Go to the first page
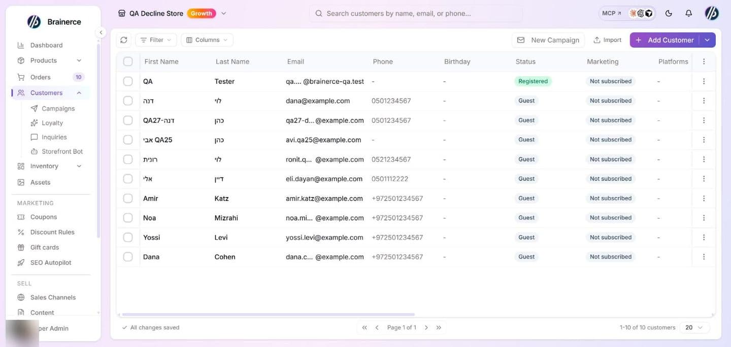Screen dimensions: 731x347 point(364,328)
